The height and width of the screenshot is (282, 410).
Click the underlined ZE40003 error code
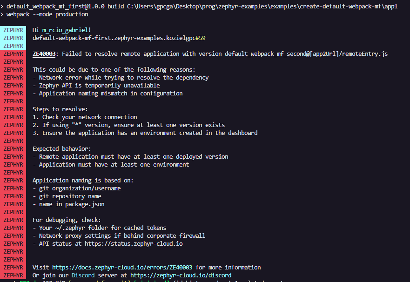44,54
